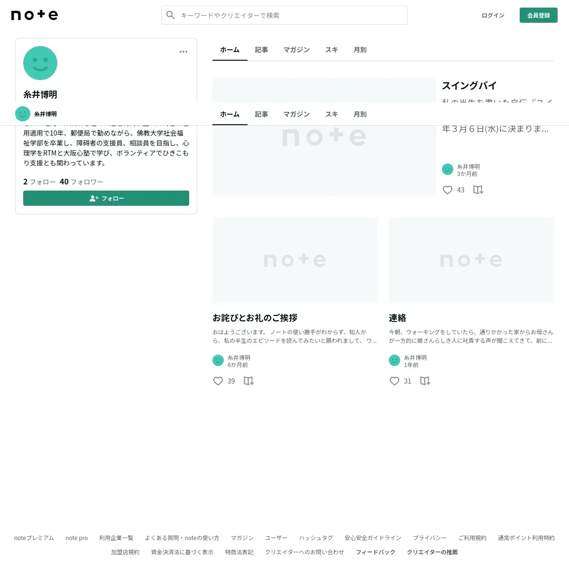Click author avatar on お詫びとお礼のご挨拶 card
569x577 pixels.
point(218,360)
